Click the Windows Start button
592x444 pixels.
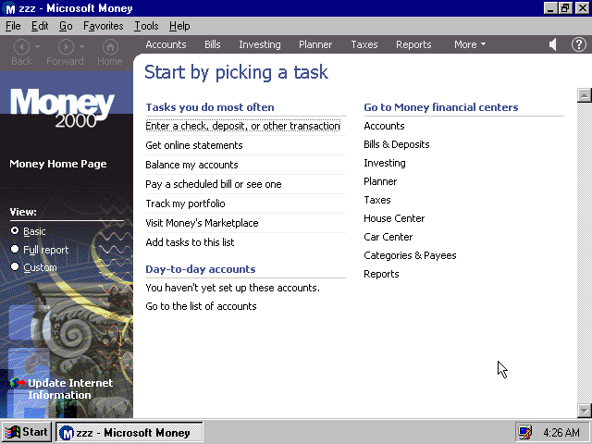[x=26, y=432]
